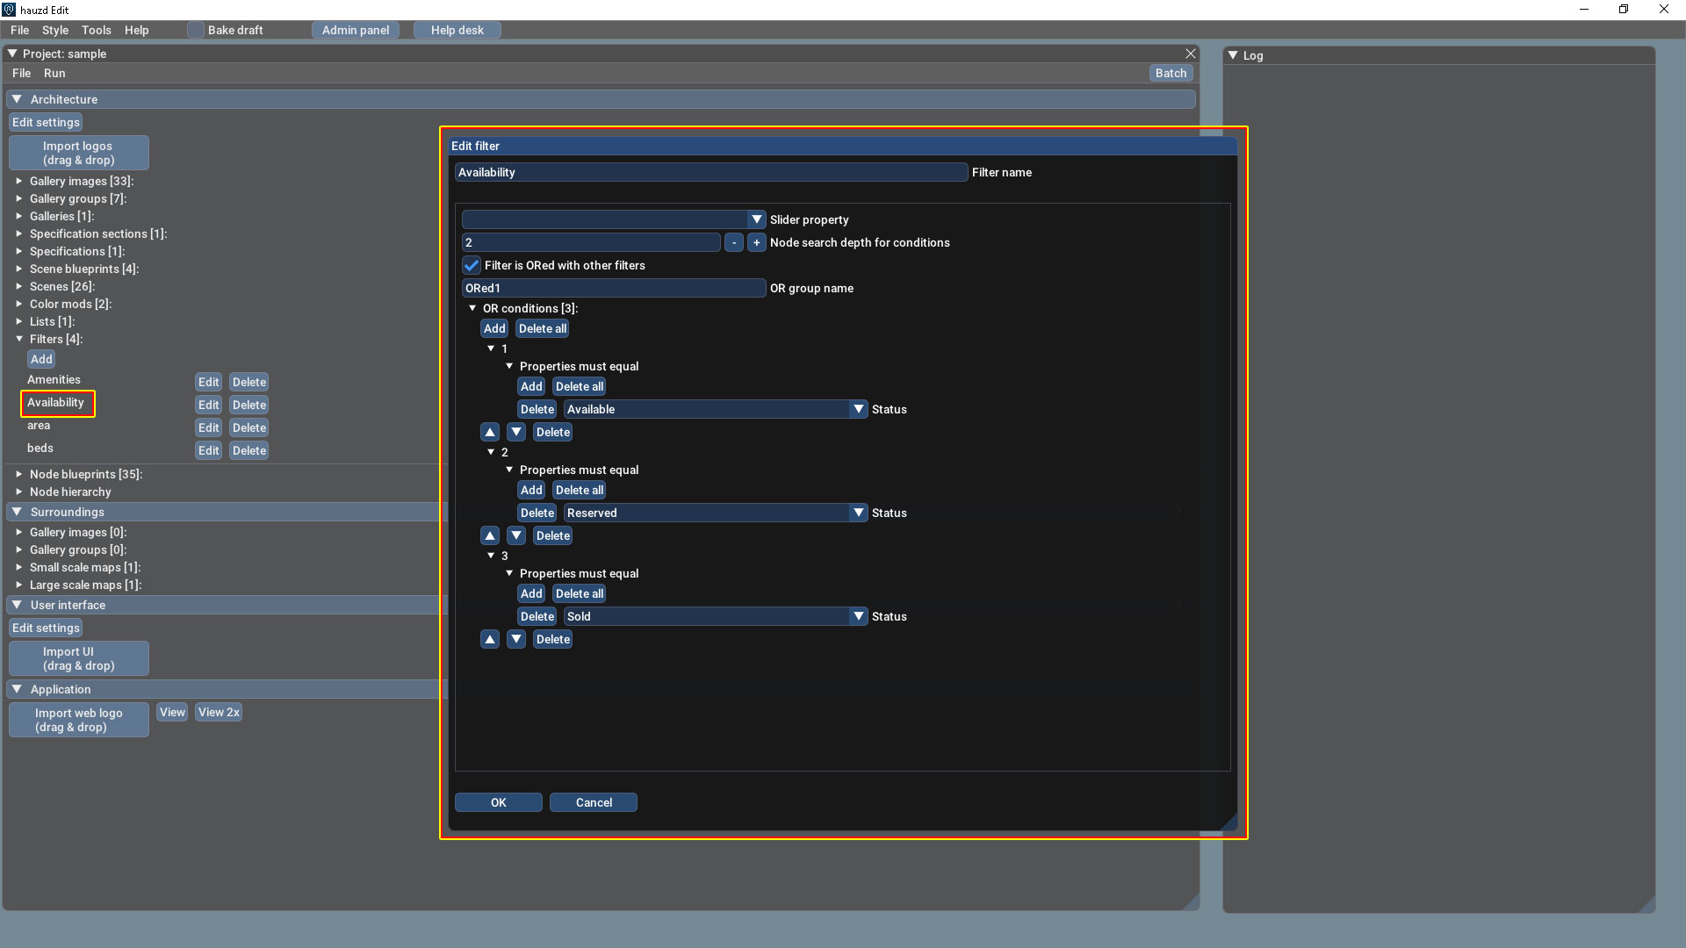1686x948 pixels.
Task: Decrease node search depth with minus
Action: click(x=734, y=242)
